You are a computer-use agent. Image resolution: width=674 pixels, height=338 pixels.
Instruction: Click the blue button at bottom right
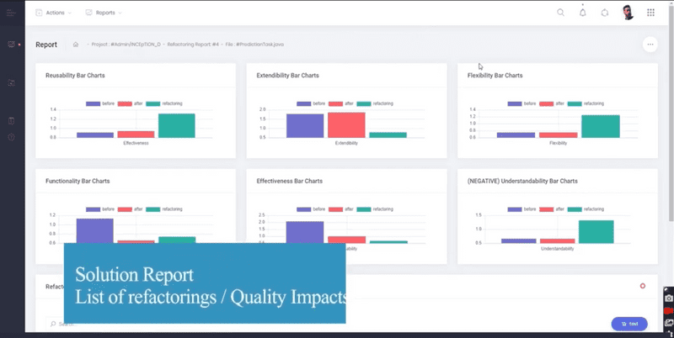coord(629,323)
